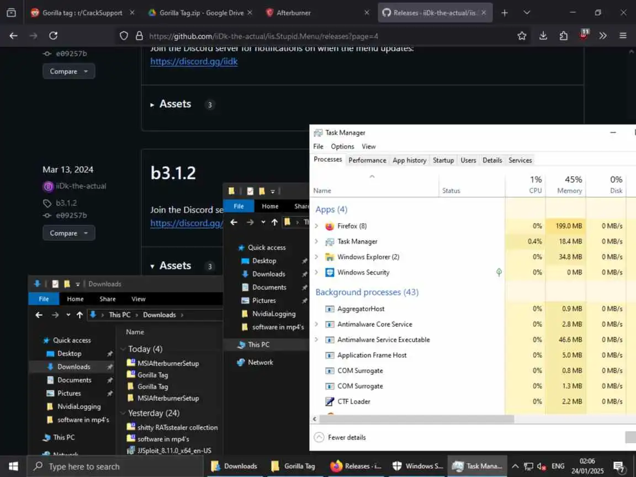Open the Compare dropdown under b3.1.2
Viewport: 636px width, 477px height.
68,233
